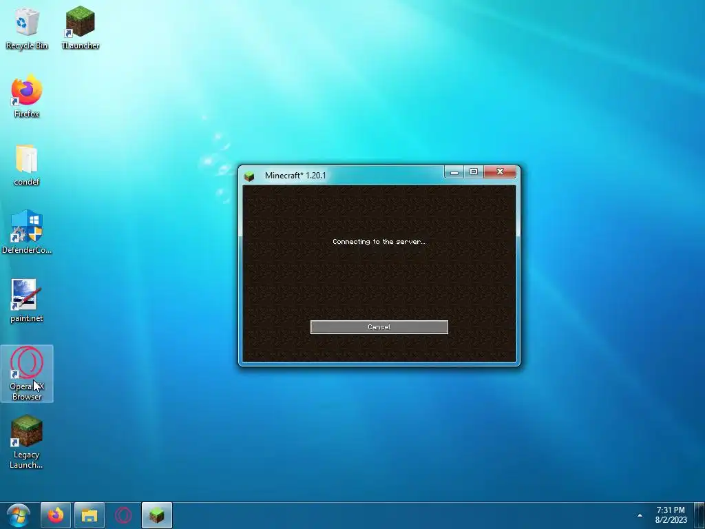Open File Explorer from the taskbar
The height and width of the screenshot is (529, 705).
(x=90, y=515)
